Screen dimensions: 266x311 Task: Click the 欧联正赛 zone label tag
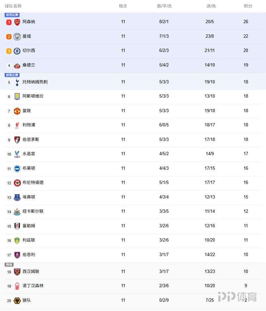12,75
